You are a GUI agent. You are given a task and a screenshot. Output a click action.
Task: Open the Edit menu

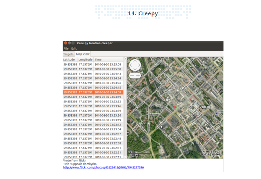click(x=74, y=48)
